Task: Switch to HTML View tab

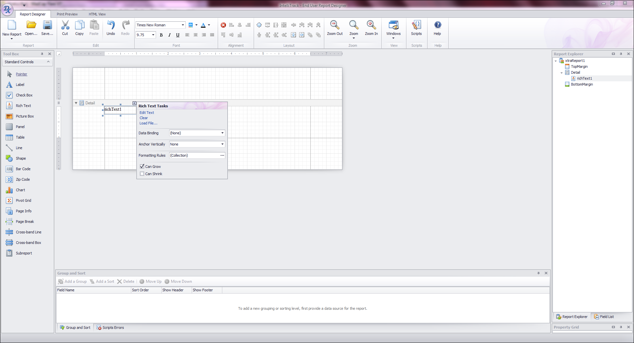Action: pos(97,14)
